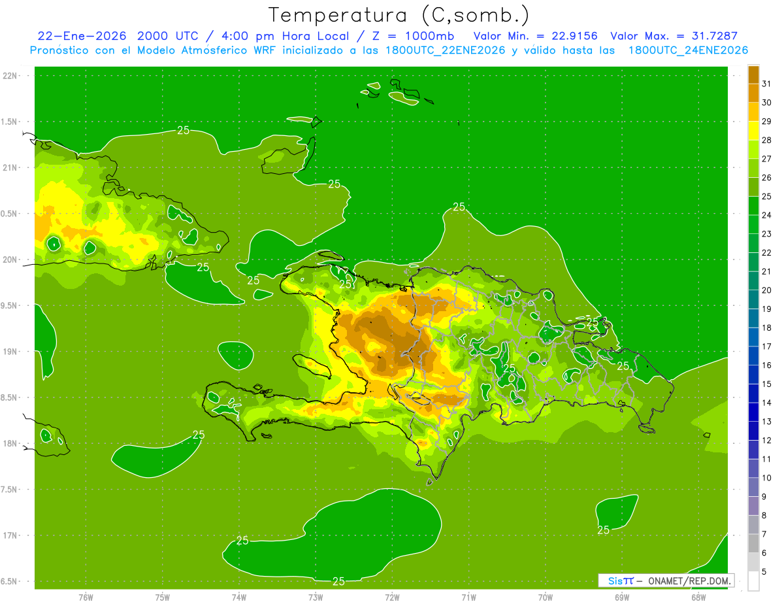
Task: Click the "Pronóstico con el Modelo Atmosférico WRF" text
Action: point(154,50)
